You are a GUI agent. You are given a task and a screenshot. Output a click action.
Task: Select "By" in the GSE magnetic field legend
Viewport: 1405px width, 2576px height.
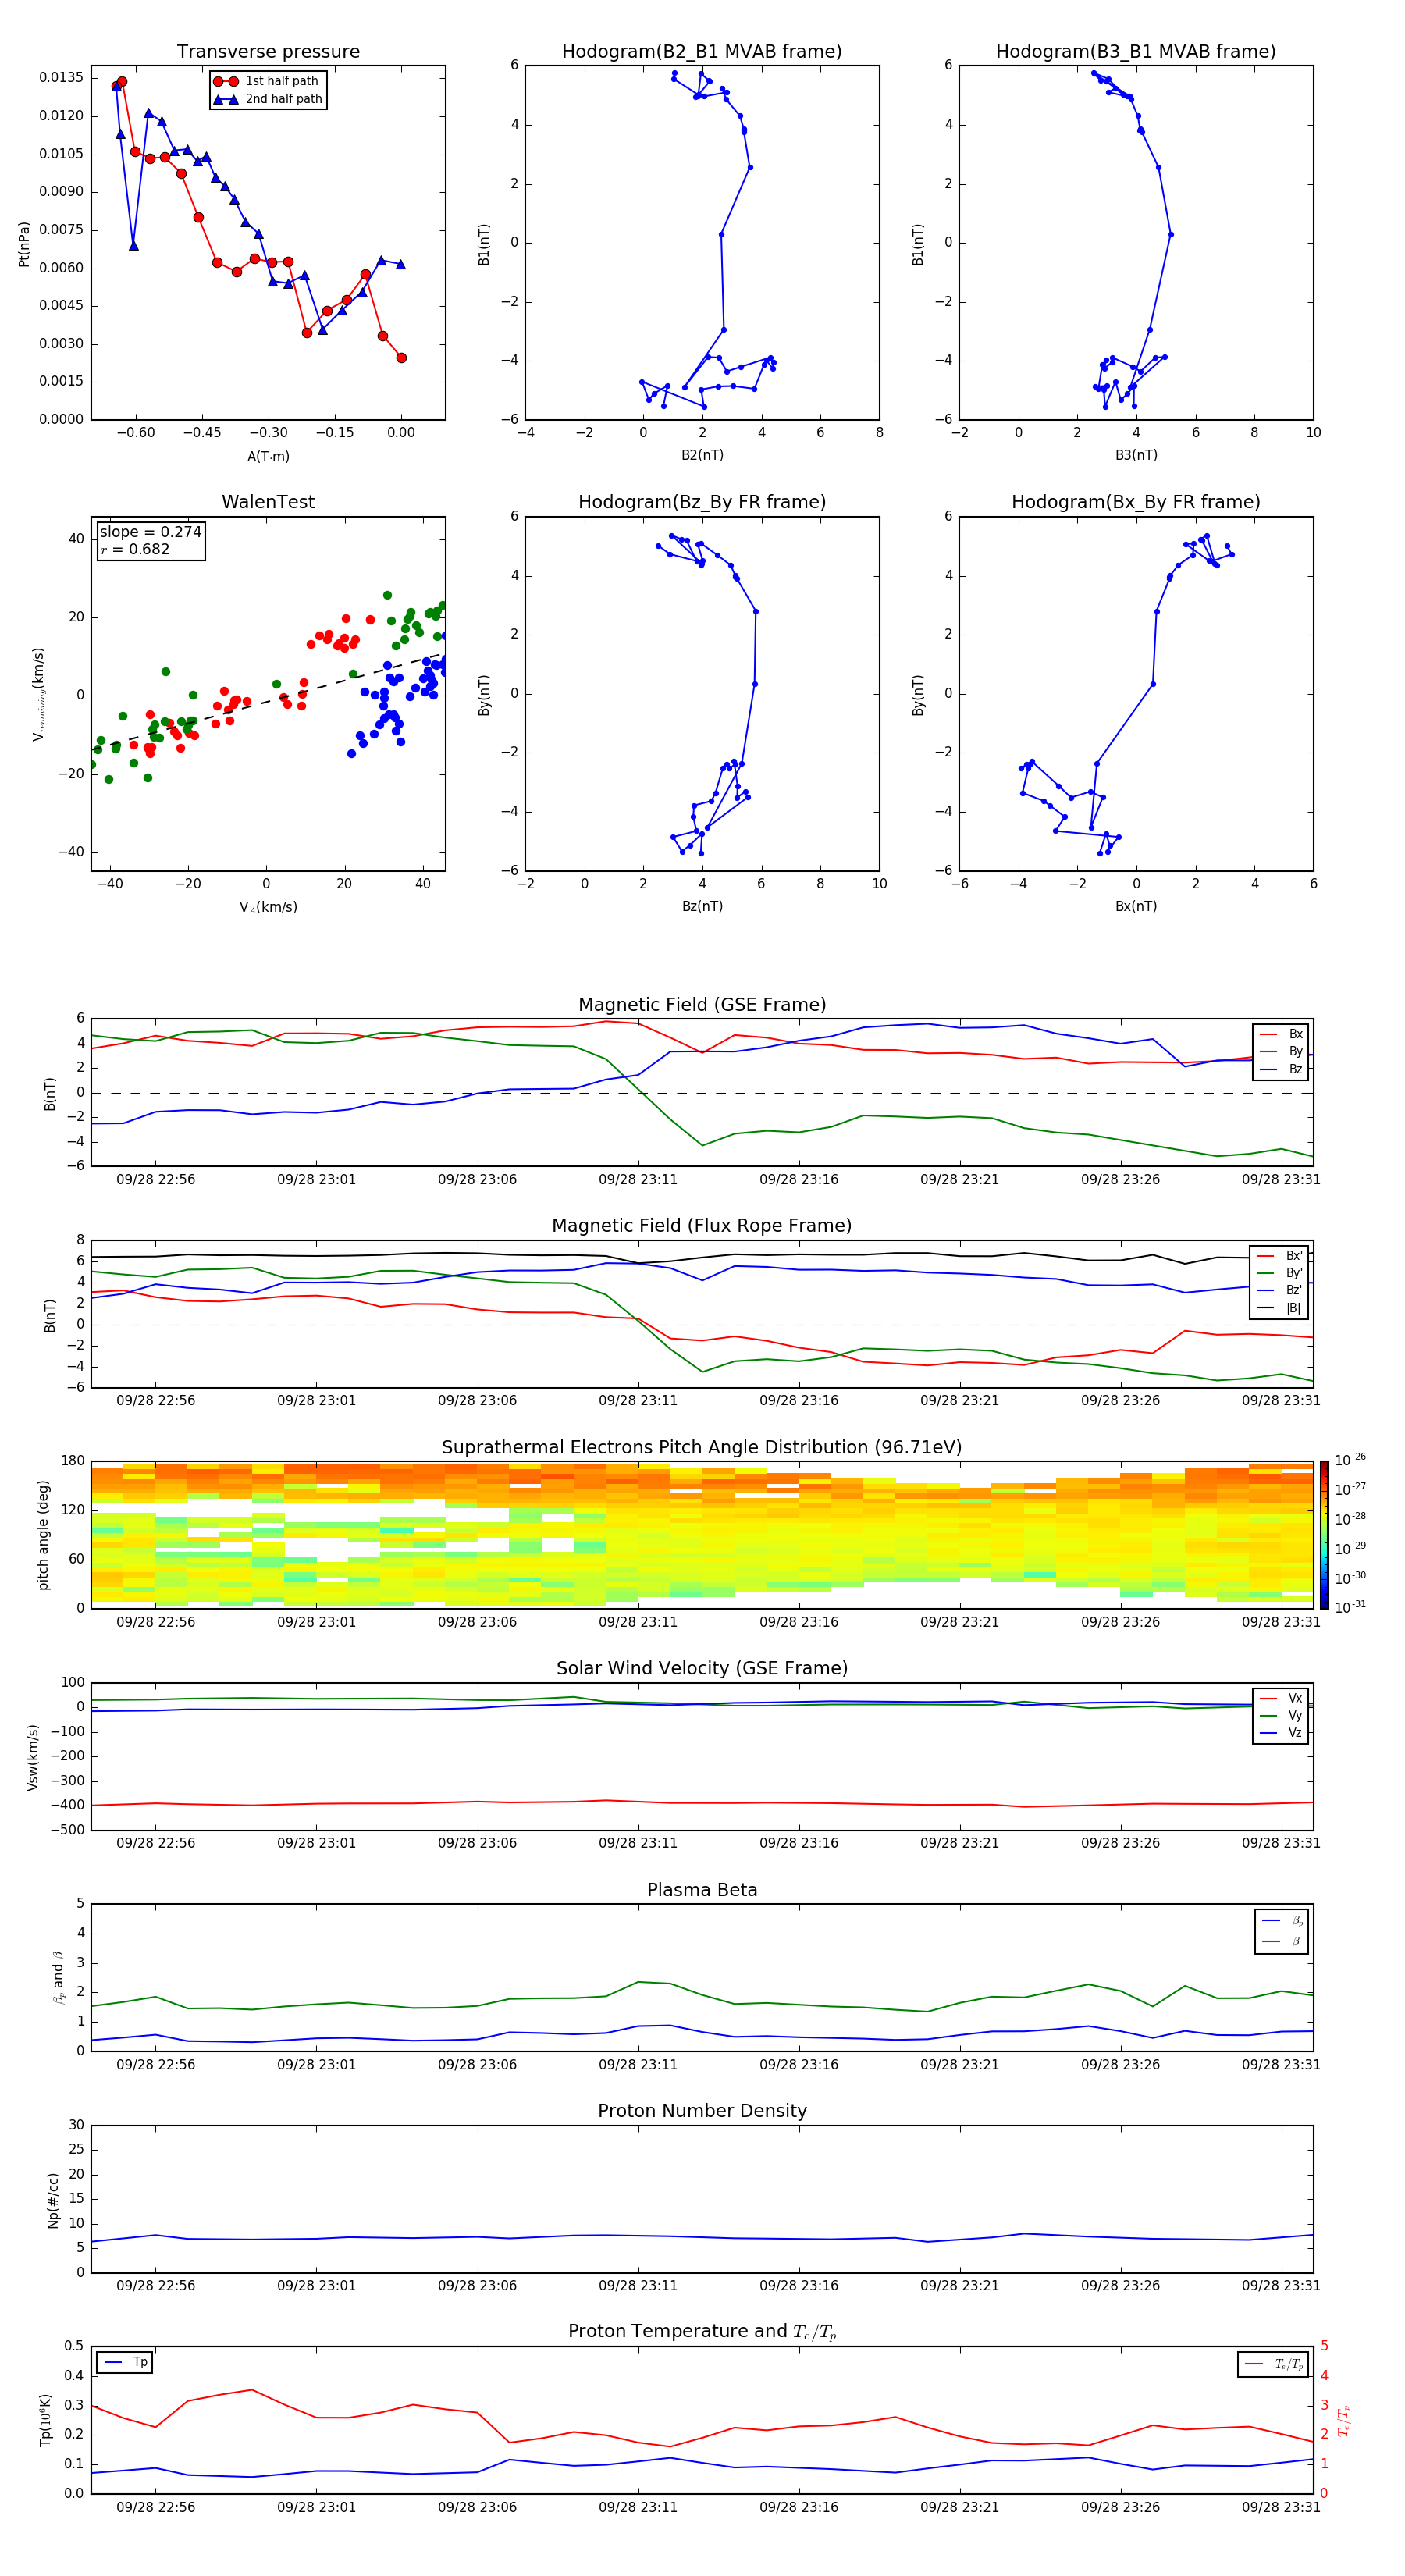coord(1281,1051)
